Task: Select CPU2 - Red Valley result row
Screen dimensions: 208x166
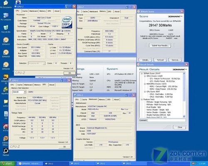Action: (161, 97)
